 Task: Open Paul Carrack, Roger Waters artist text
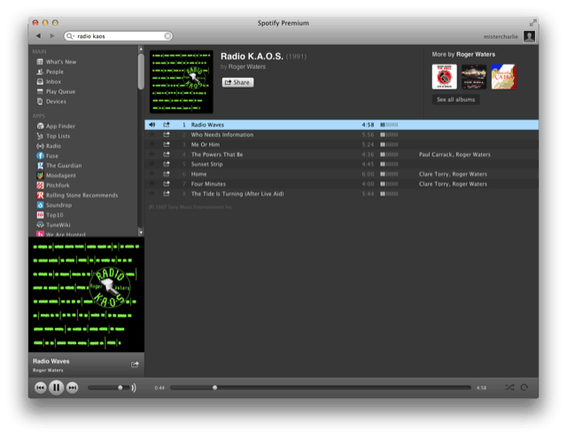454,155
